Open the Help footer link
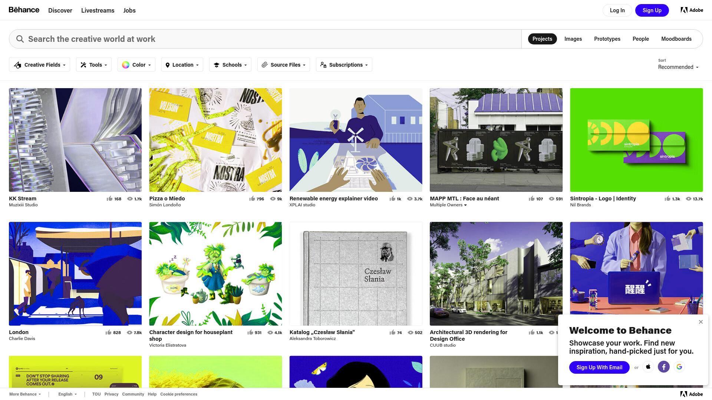Viewport: 712px width, 400px height. pos(152,394)
